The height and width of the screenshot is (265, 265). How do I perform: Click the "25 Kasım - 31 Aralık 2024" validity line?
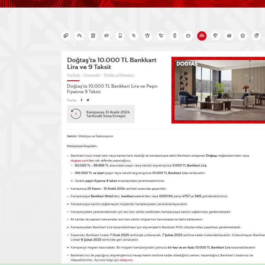118,189
